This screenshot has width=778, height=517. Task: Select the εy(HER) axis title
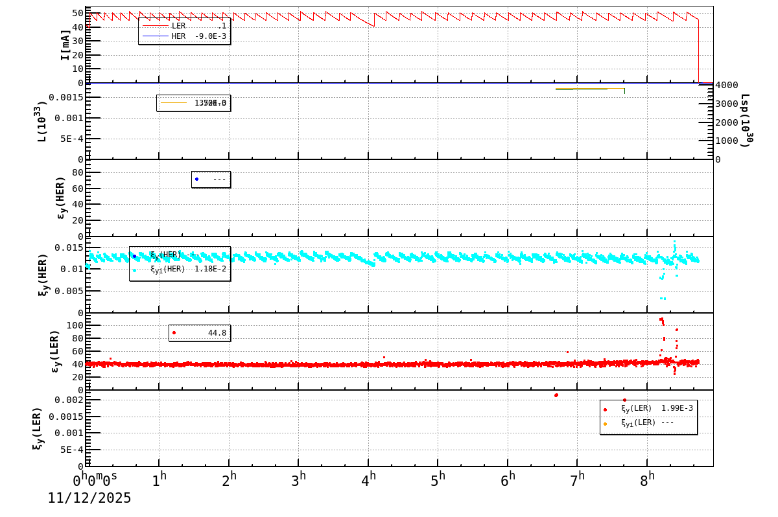62,198
